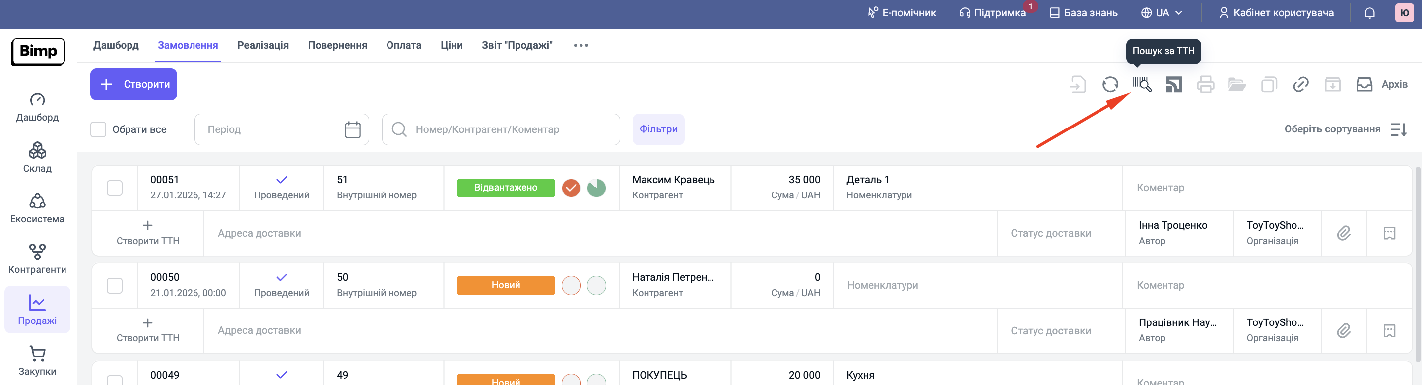The image size is (1422, 385).
Task: Click paperclip attachment icon for order 00051
Action: [x=1344, y=233]
